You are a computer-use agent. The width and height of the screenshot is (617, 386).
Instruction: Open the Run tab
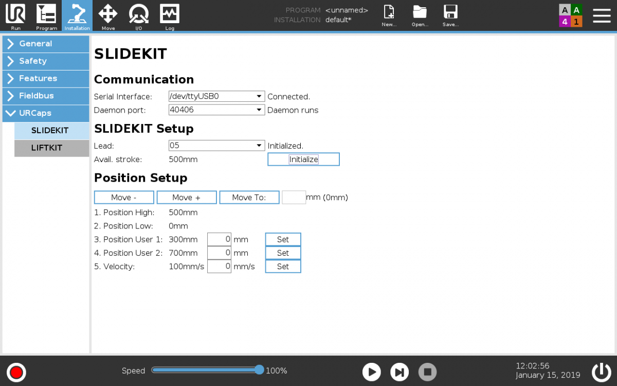pyautogui.click(x=15, y=16)
